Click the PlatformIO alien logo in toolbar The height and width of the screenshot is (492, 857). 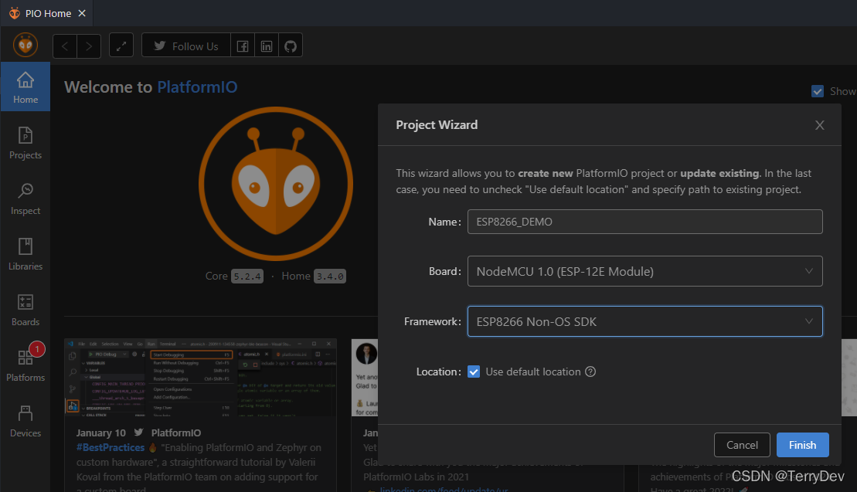[26, 45]
